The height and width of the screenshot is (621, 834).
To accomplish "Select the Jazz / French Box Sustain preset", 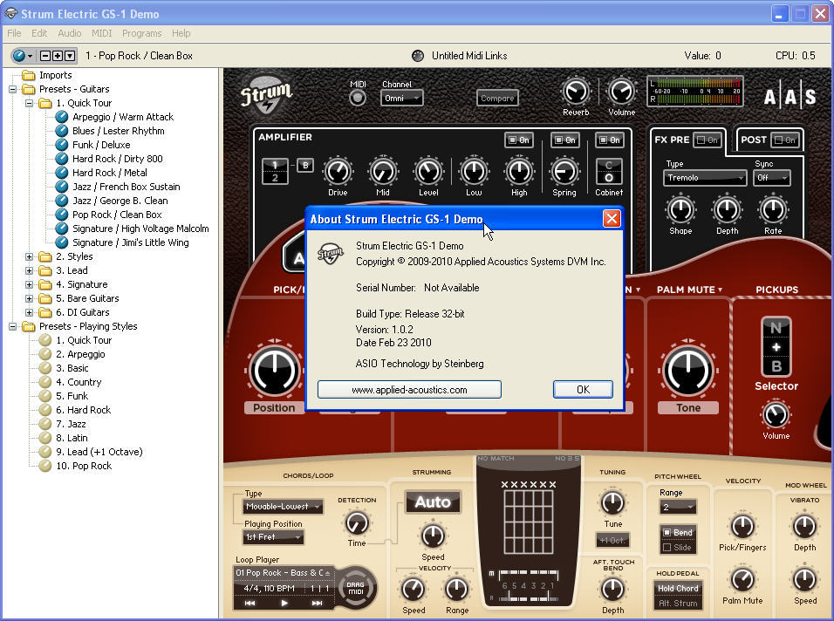I will [x=126, y=187].
